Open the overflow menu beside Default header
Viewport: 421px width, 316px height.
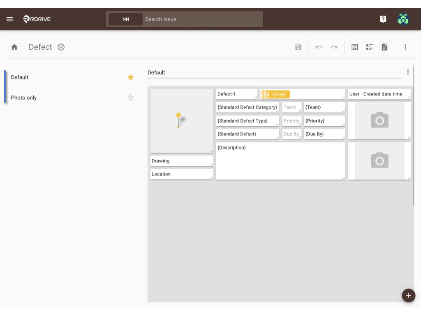408,72
